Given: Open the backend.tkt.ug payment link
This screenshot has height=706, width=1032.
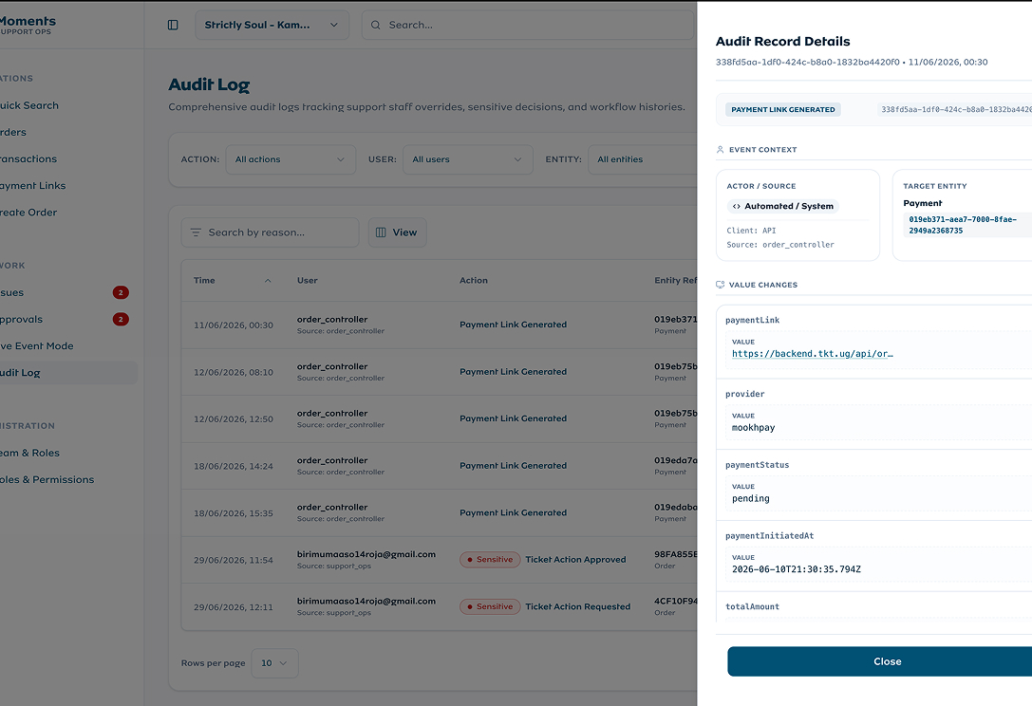Looking at the screenshot, I should (x=812, y=354).
